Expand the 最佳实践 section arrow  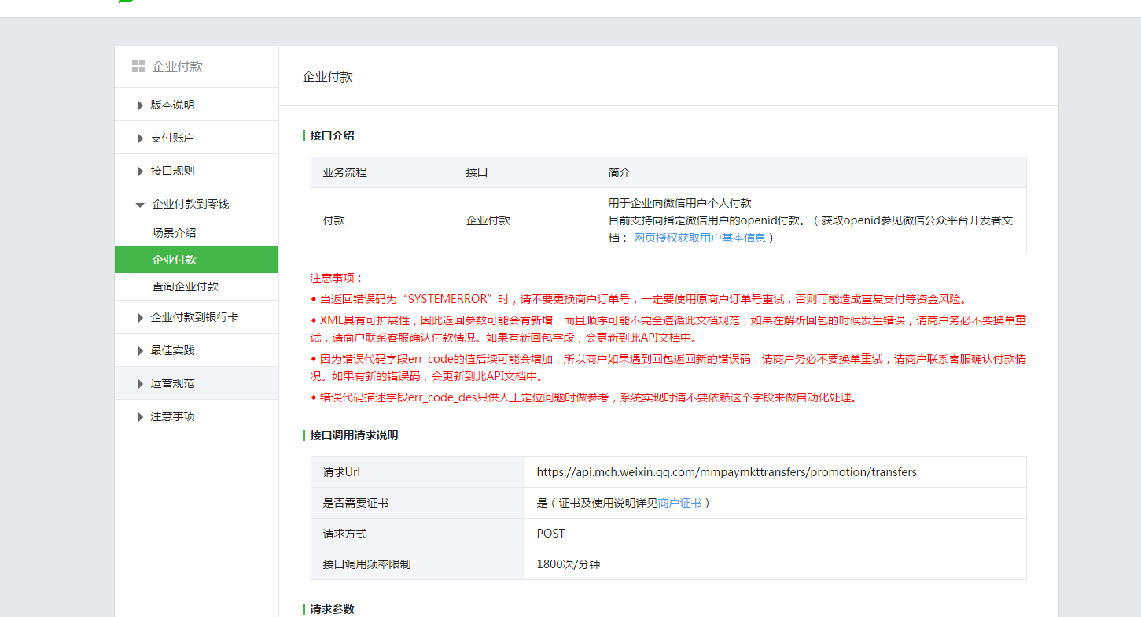[x=140, y=350]
